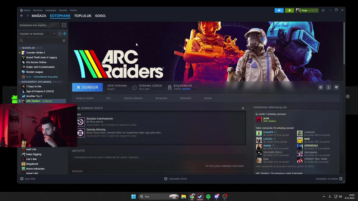Viewport: 358px width, 201px height.
Task: Sort library by recent activity clock icon
Action: pyautogui.click(x=60, y=34)
